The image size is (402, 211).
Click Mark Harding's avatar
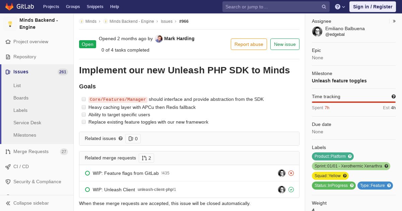(159, 39)
